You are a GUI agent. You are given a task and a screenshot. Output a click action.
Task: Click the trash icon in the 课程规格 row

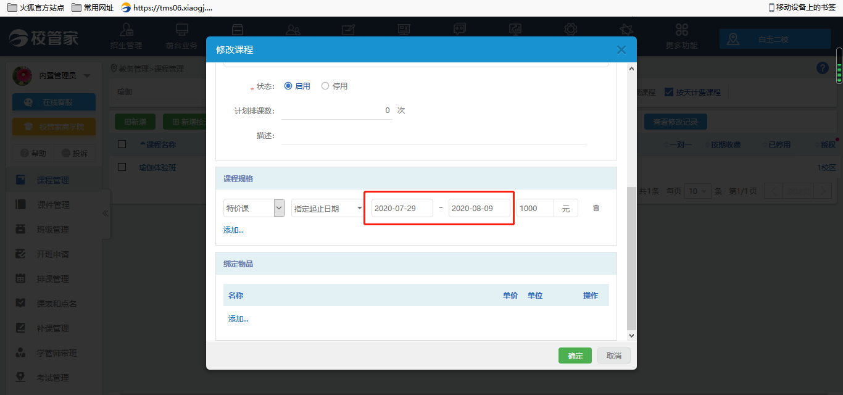[x=596, y=208]
